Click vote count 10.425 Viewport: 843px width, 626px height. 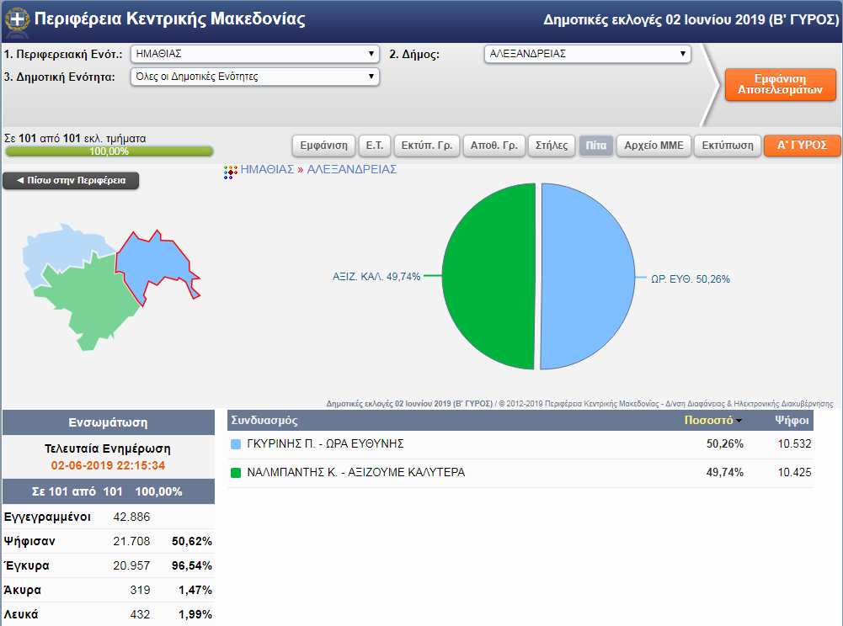point(795,472)
